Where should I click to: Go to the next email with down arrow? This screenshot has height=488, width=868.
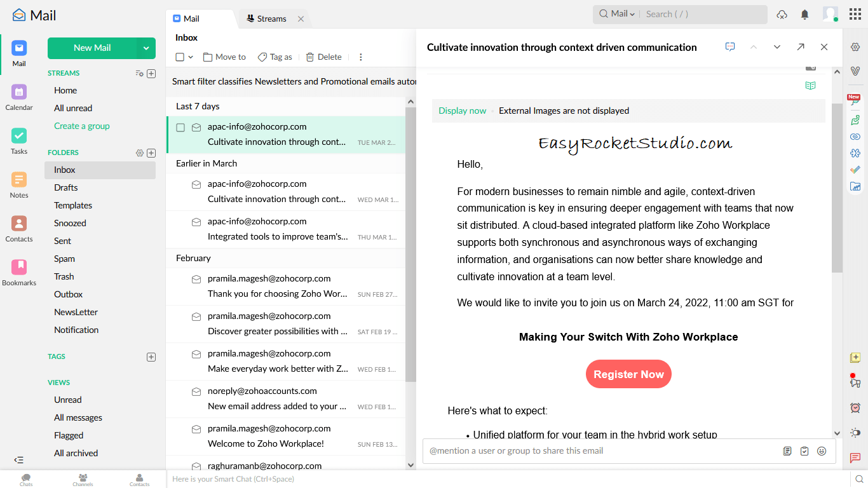click(x=777, y=47)
